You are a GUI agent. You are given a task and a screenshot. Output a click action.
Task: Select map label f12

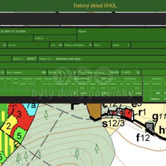pos(143,138)
